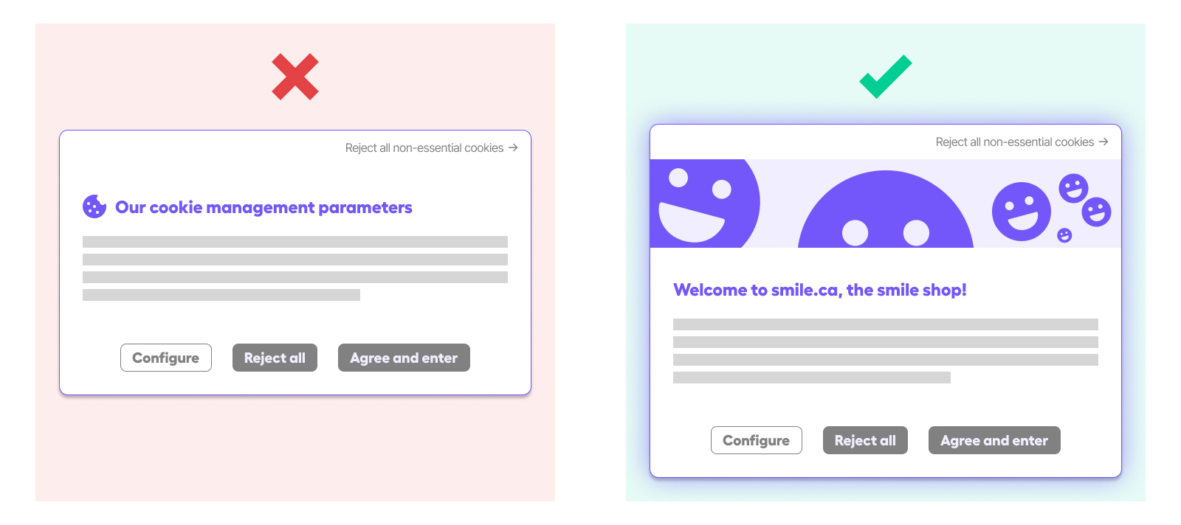
Task: Follow left Reject all non-essential cookies link
Action: point(424,147)
